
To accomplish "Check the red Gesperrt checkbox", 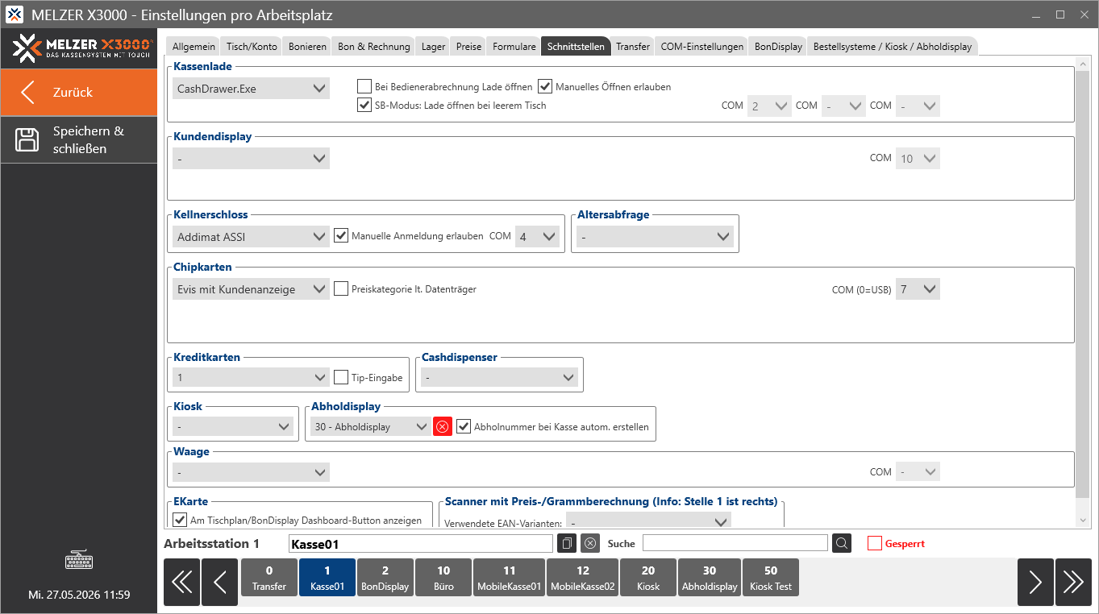I will [875, 543].
